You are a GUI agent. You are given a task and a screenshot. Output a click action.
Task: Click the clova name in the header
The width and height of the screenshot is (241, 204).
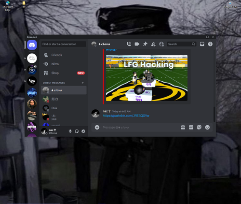coord(105,44)
